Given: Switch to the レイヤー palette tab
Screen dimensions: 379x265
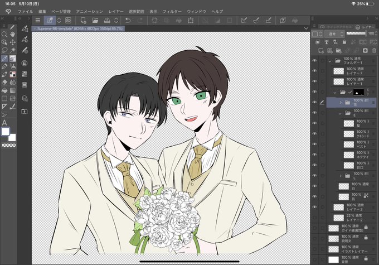Looking at the screenshot, I should tap(366, 27).
